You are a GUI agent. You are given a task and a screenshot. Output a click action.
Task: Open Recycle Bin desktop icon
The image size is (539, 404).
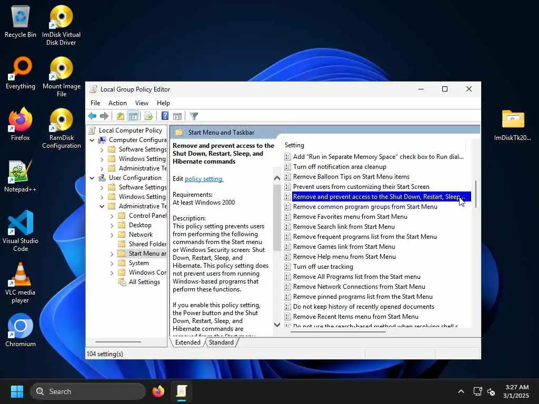coord(21,21)
